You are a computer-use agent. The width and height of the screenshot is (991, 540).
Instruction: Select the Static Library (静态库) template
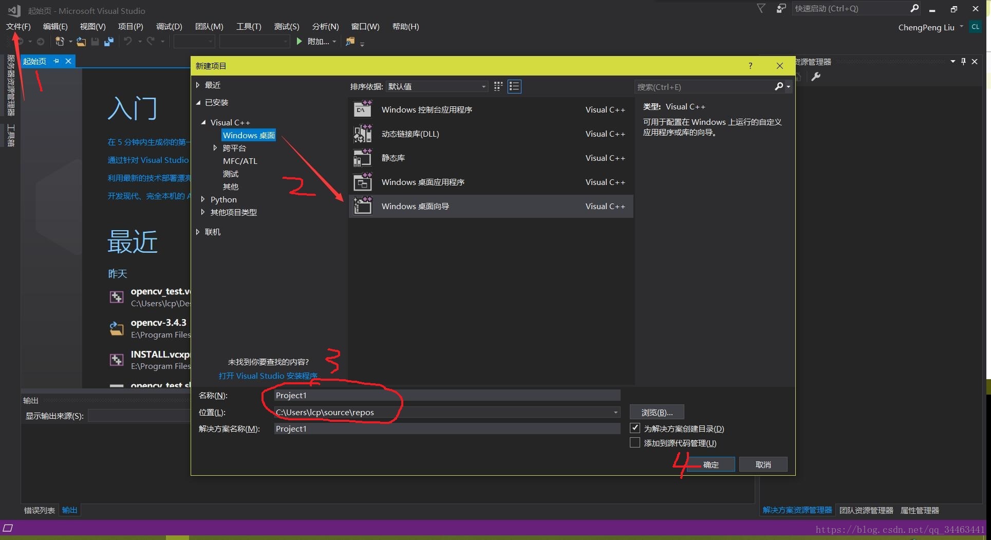pyautogui.click(x=491, y=158)
